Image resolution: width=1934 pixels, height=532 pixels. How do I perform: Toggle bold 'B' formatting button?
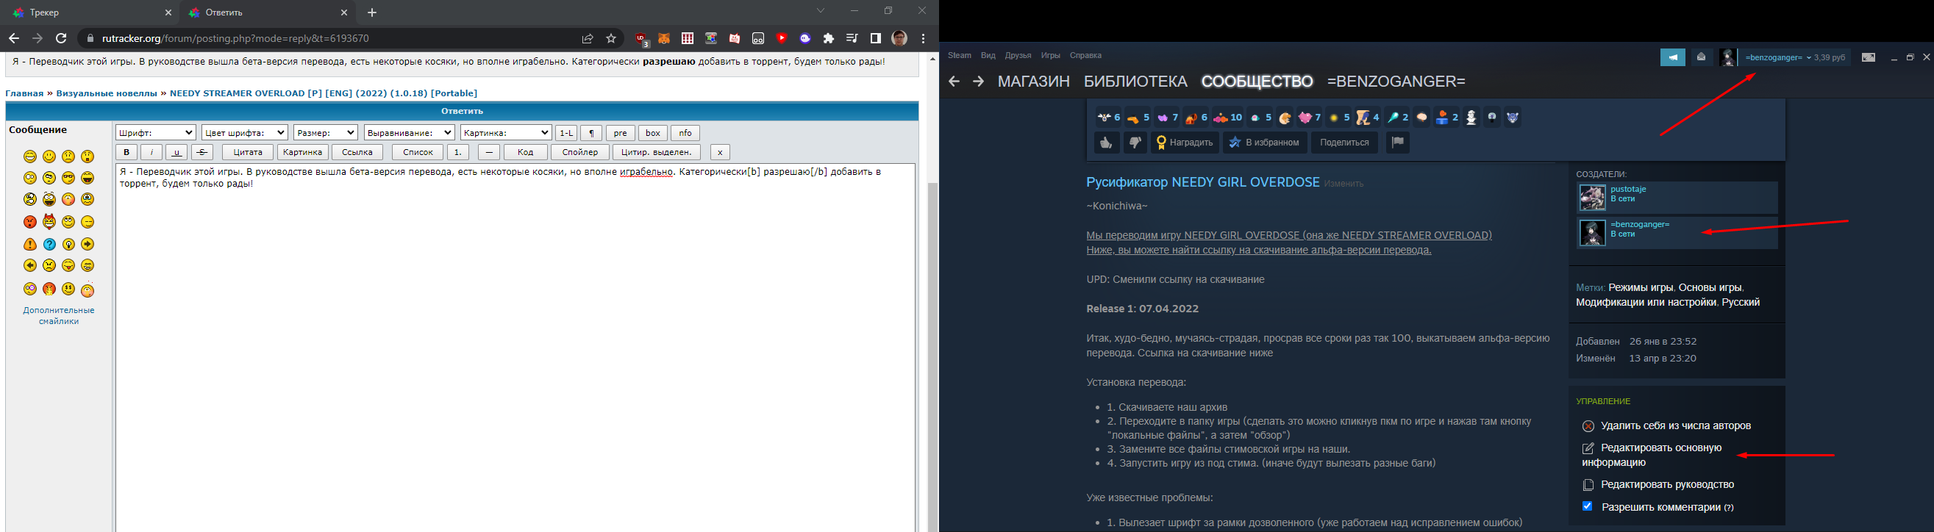click(126, 152)
